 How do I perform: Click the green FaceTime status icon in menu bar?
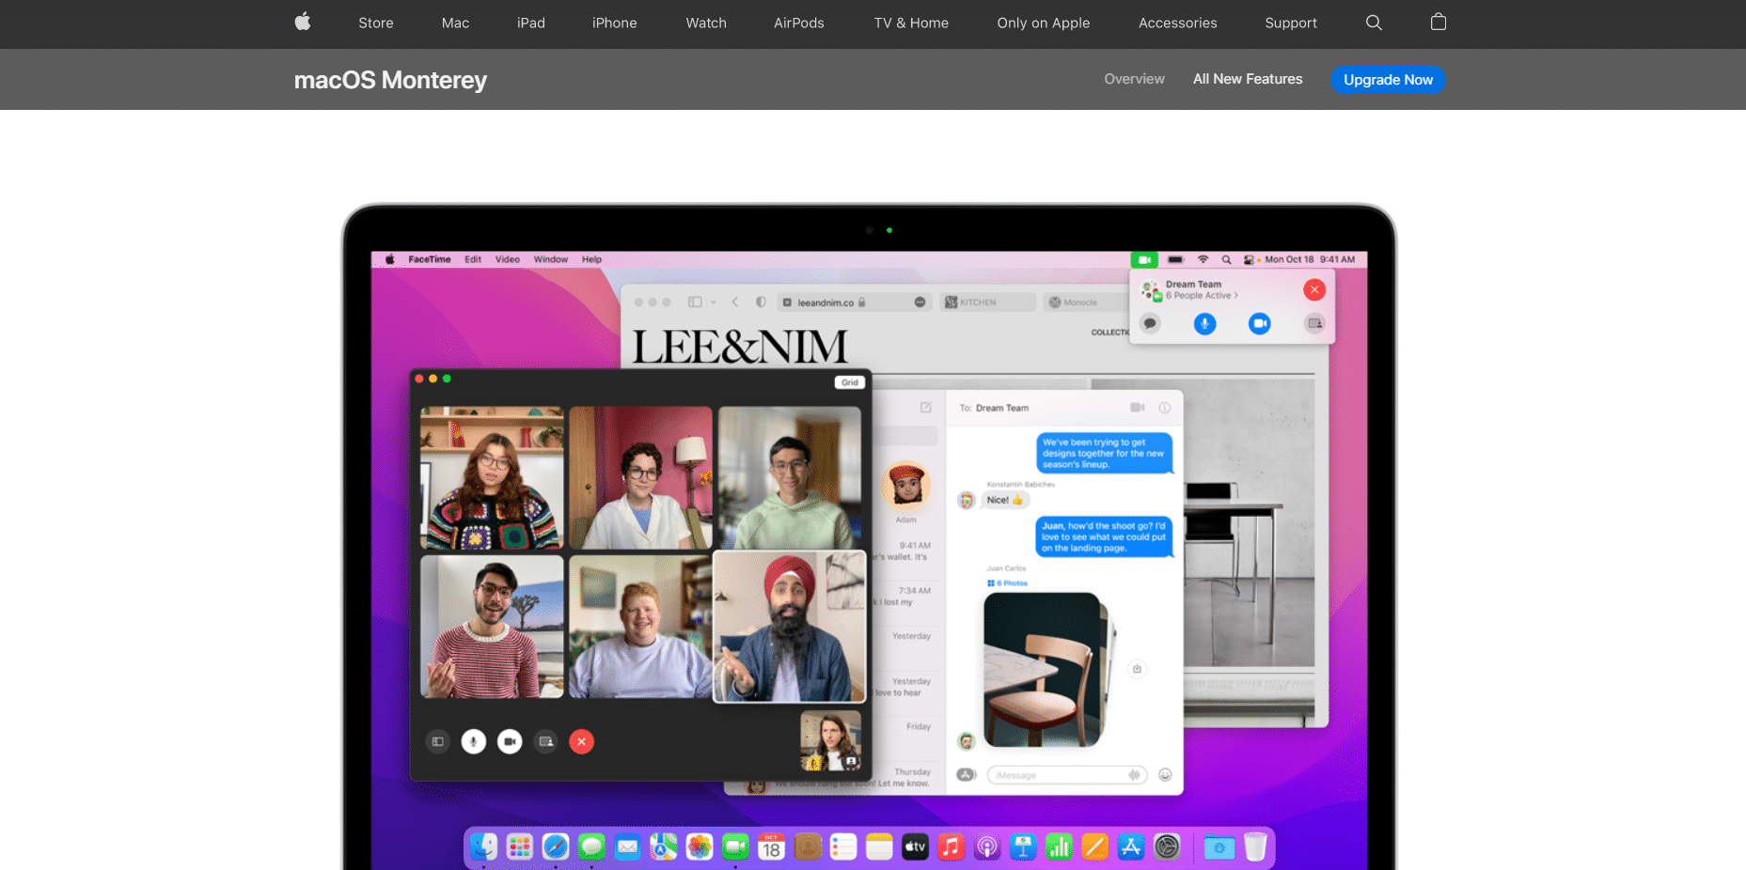coord(1144,259)
